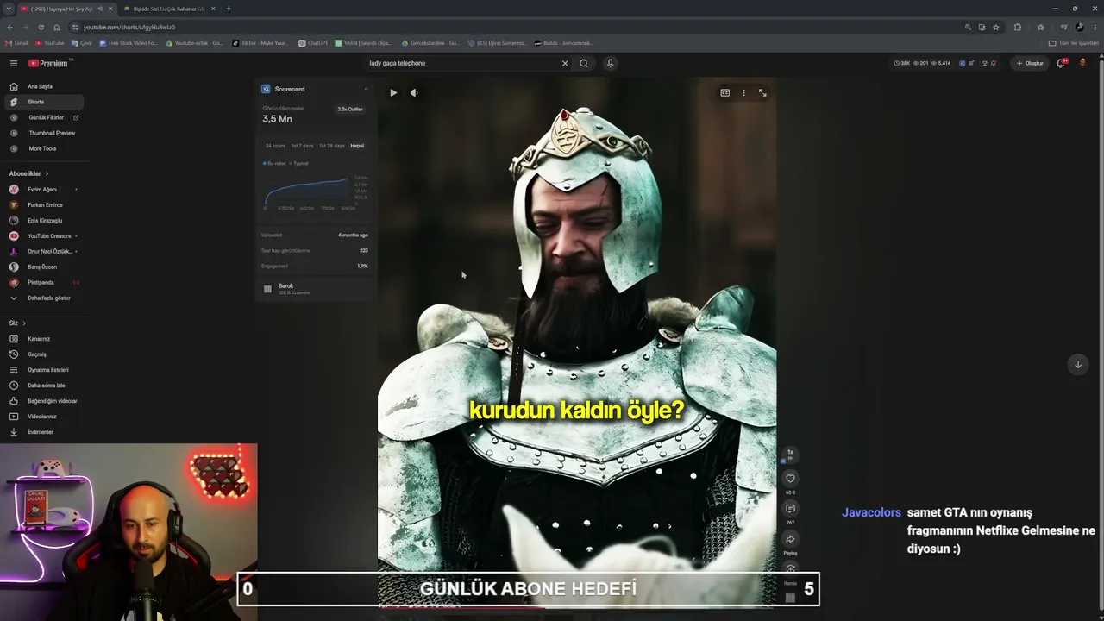The image size is (1104, 621).
Task: Open the Chrome three-dot menu
Action: pyautogui.click(x=1095, y=27)
